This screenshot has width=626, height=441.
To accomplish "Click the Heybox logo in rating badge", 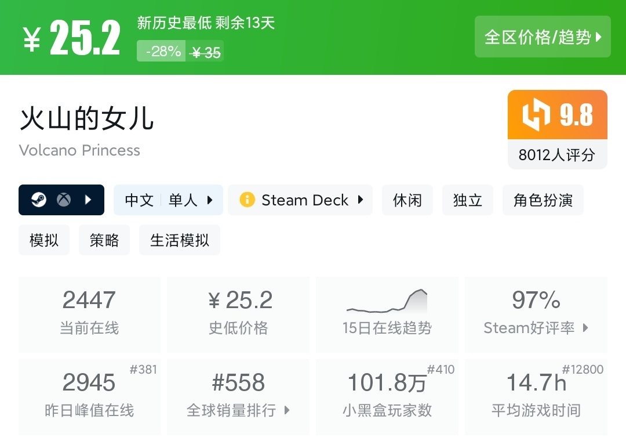I will click(536, 115).
